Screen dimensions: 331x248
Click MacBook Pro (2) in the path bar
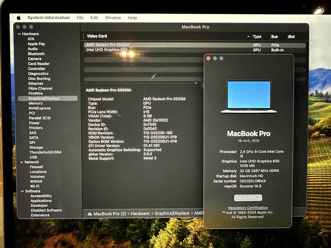tap(110, 214)
